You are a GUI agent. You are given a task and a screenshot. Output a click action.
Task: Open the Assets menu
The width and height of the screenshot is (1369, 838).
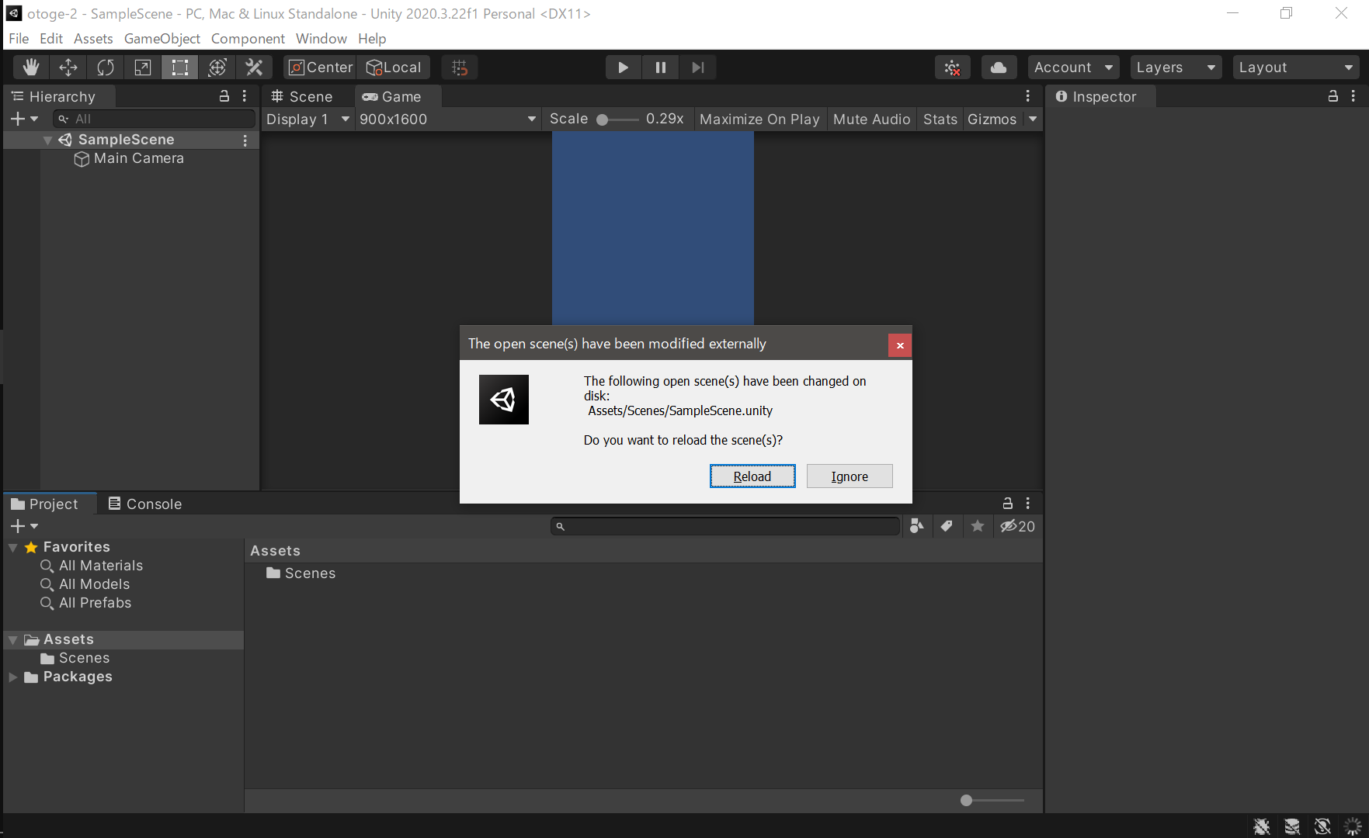pyautogui.click(x=93, y=38)
